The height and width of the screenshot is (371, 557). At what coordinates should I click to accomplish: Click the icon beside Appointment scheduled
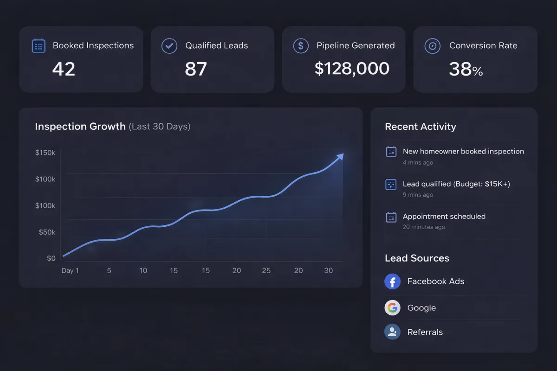click(x=391, y=217)
